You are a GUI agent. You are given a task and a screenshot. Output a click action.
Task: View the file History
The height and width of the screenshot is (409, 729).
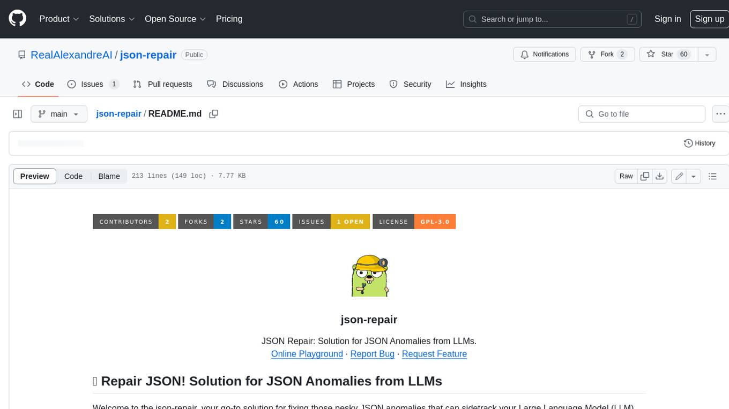click(x=700, y=143)
